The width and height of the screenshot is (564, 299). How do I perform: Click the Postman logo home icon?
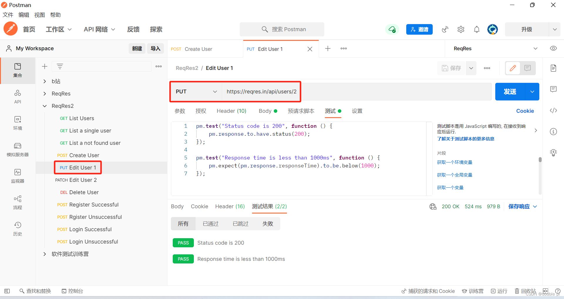11,29
